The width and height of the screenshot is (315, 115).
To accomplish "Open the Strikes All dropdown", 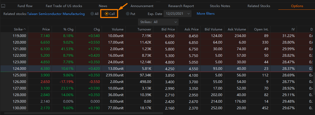I will pyautogui.click(x=158, y=22).
